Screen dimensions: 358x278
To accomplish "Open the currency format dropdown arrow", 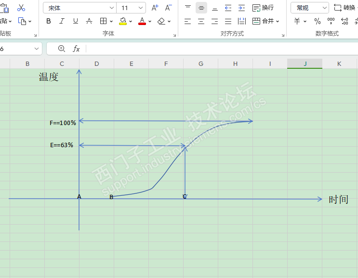I will pyautogui.click(x=305, y=22).
